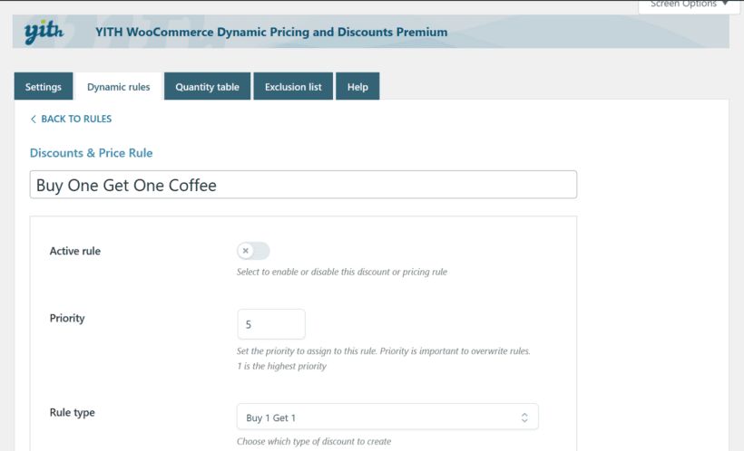
Task: Click the Priority number field
Action: coord(271,324)
